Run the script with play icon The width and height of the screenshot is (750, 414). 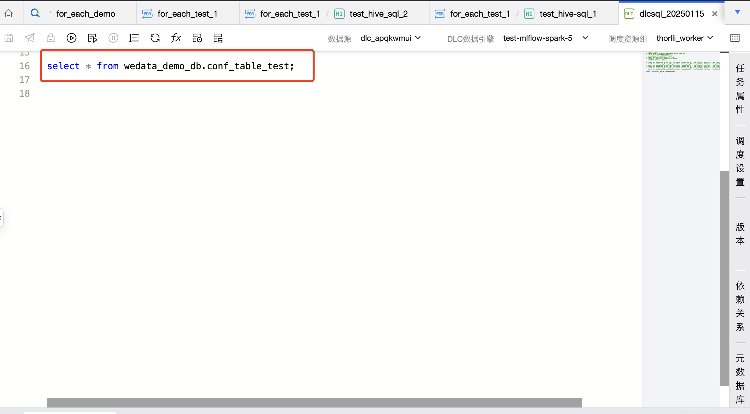(x=71, y=38)
